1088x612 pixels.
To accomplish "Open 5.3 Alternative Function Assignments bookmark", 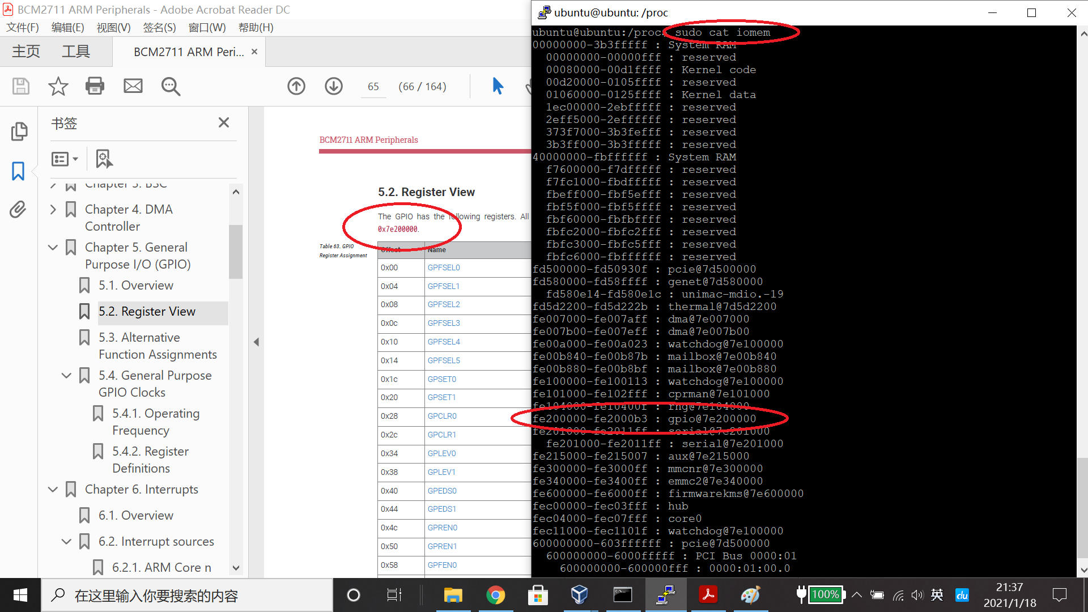I will (158, 346).
